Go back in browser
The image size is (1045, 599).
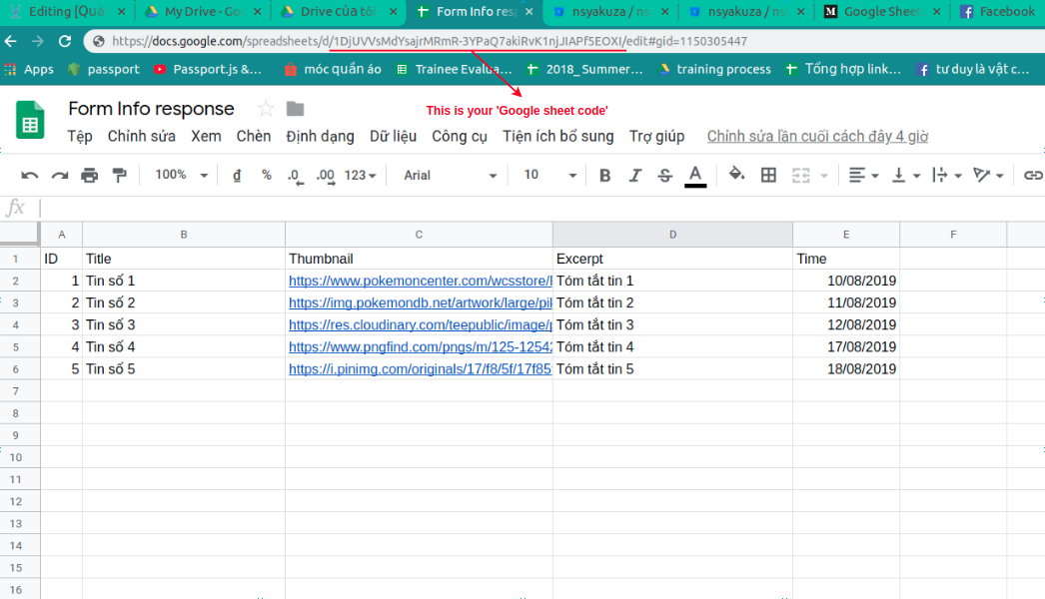pyautogui.click(x=11, y=41)
